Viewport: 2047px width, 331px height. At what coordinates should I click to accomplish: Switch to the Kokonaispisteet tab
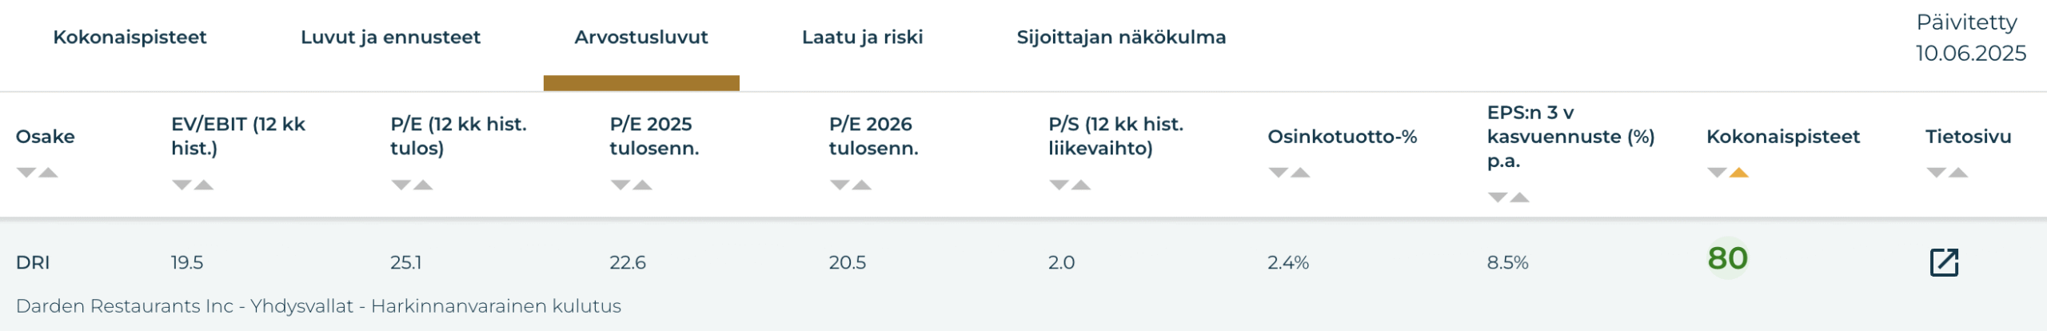click(x=130, y=38)
